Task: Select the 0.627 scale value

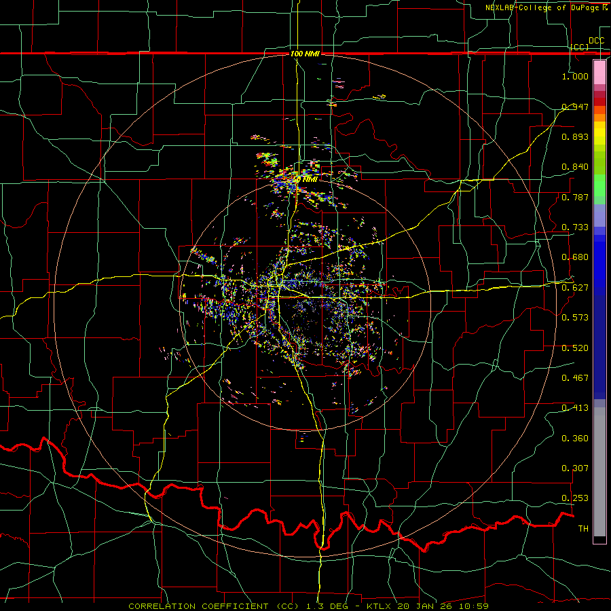Action: [575, 288]
